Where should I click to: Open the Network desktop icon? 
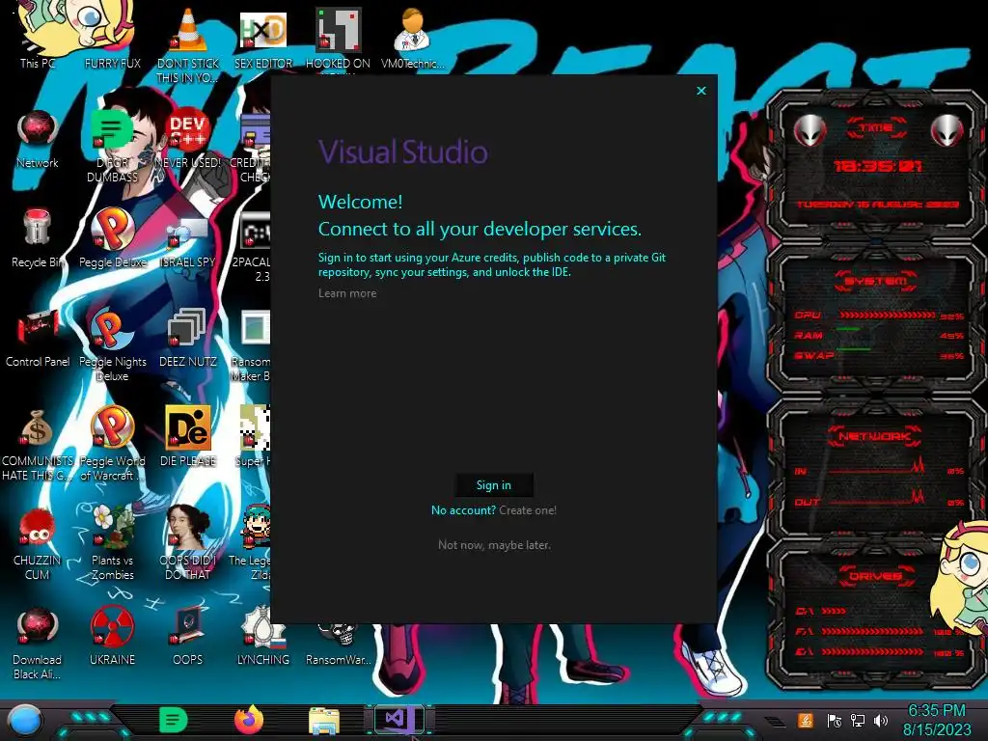point(38,140)
